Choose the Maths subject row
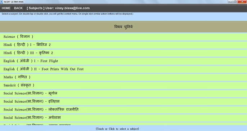Screen dimensions: 247x131 coord(123,77)
